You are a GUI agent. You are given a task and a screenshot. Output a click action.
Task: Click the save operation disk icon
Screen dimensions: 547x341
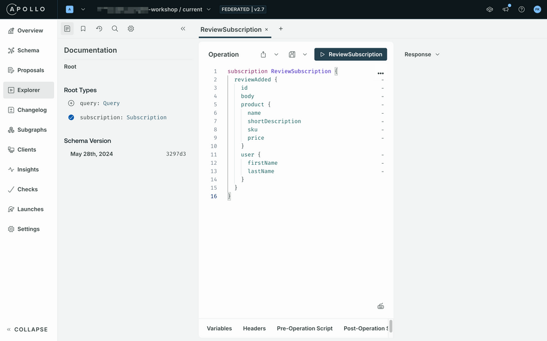pos(292,55)
